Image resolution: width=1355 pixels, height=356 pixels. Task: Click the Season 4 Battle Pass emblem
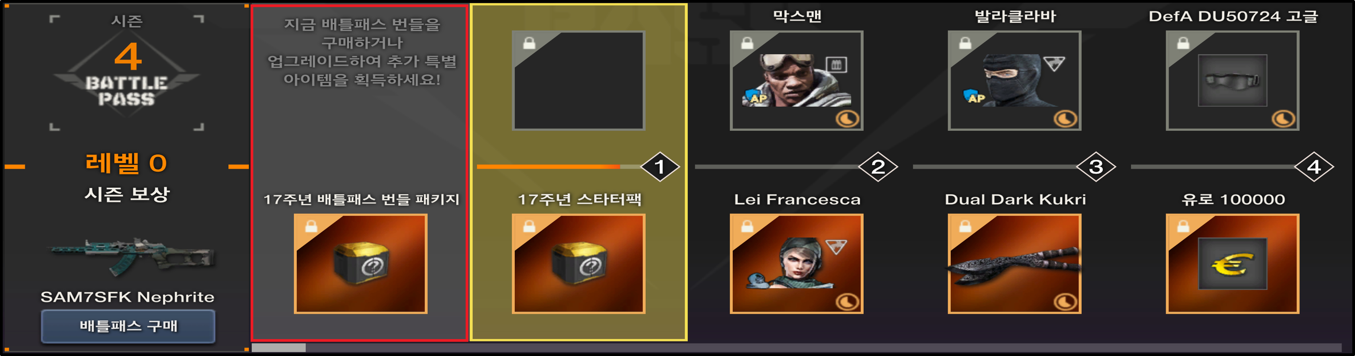coord(127,73)
